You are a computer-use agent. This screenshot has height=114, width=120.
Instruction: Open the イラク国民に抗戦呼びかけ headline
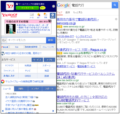tap(19, 101)
